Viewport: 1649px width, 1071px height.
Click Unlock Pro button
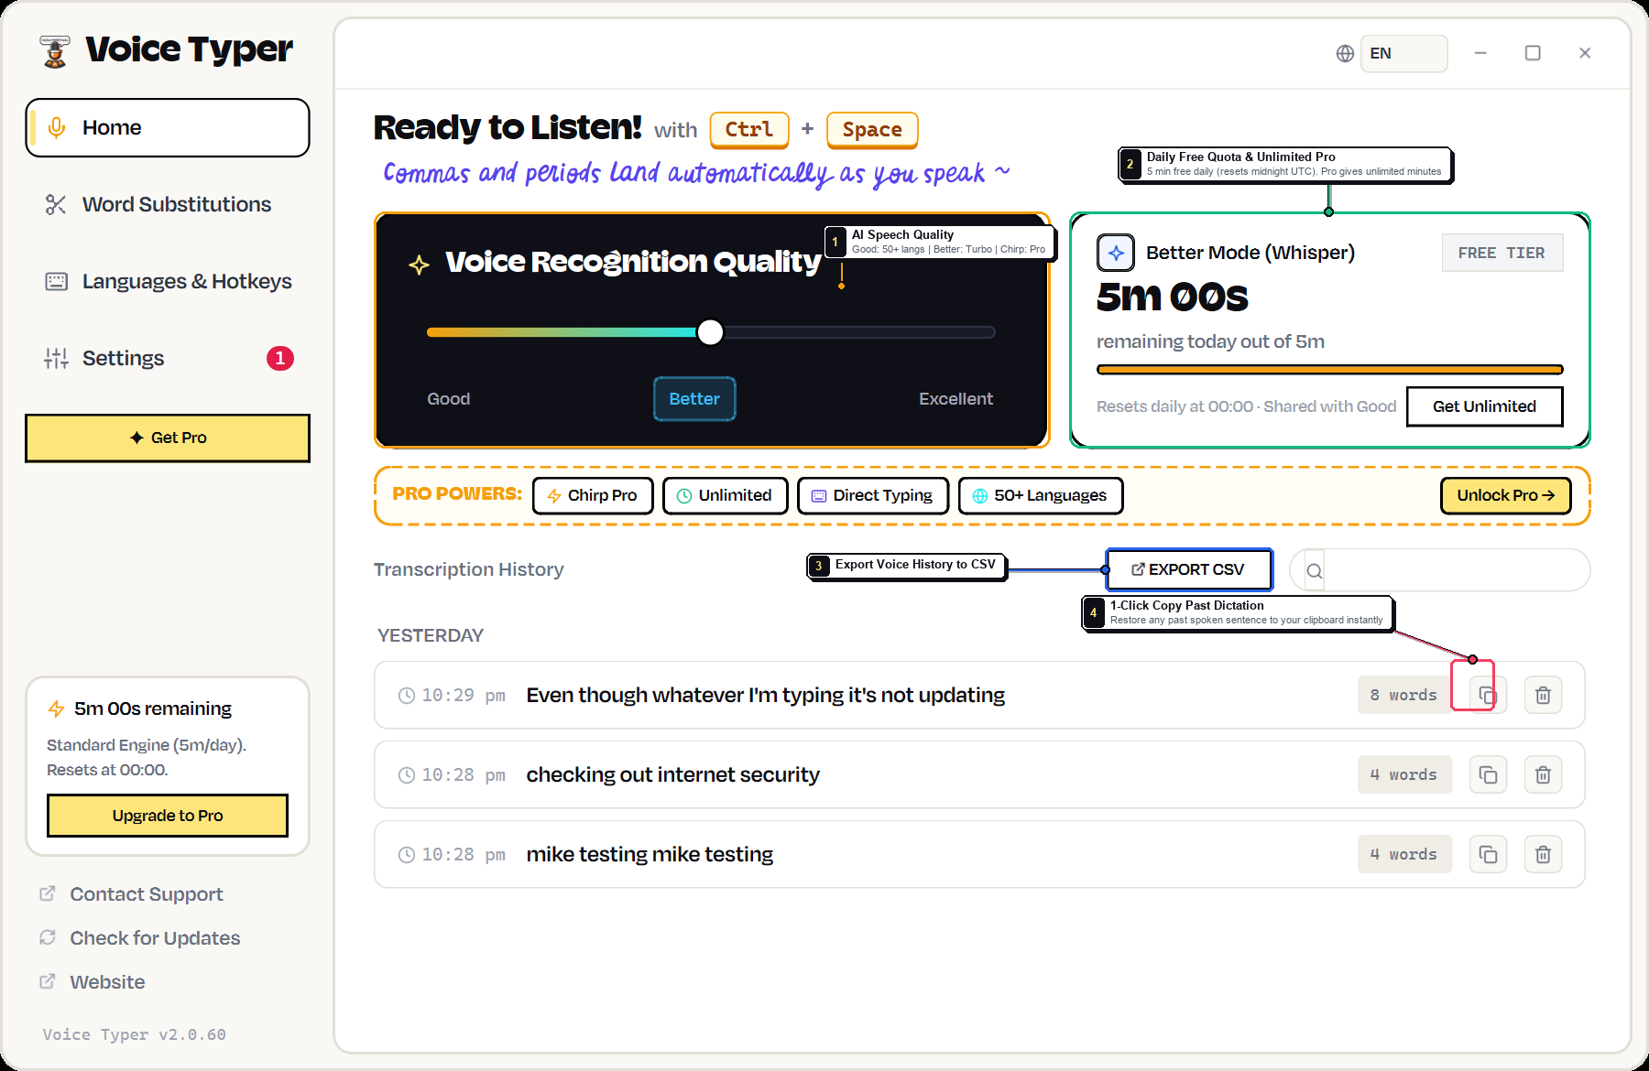(x=1505, y=495)
